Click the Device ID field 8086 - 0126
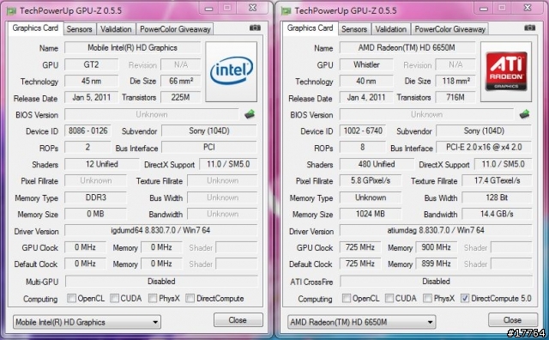The image size is (549, 340). tap(87, 131)
